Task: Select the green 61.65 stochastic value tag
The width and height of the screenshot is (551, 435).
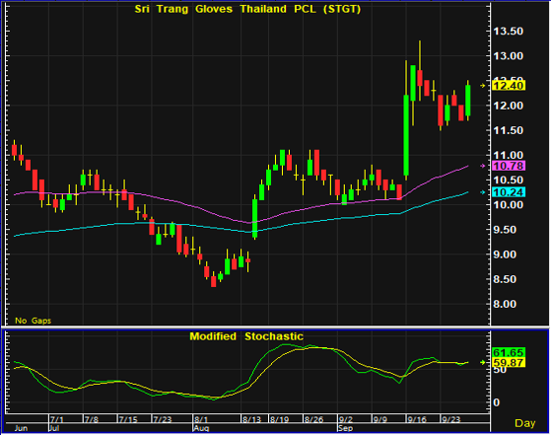Action: (509, 352)
